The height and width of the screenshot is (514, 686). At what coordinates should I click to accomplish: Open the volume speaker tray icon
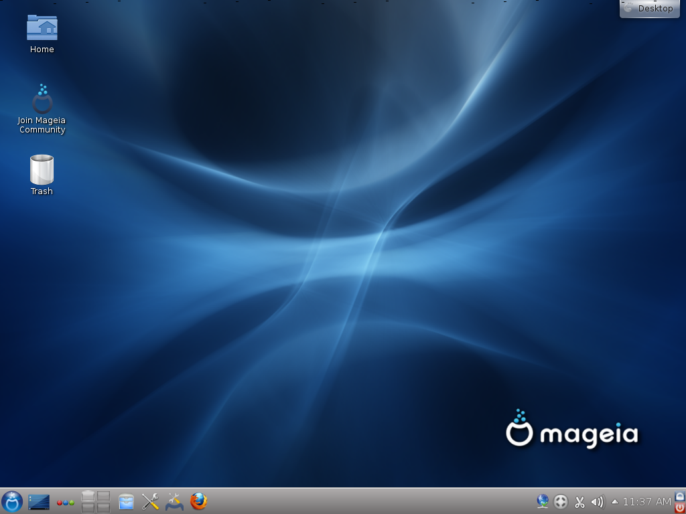(597, 501)
